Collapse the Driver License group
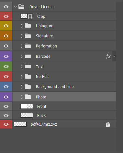Image resolution: width=123 pixels, height=153 pixels. 16,7
